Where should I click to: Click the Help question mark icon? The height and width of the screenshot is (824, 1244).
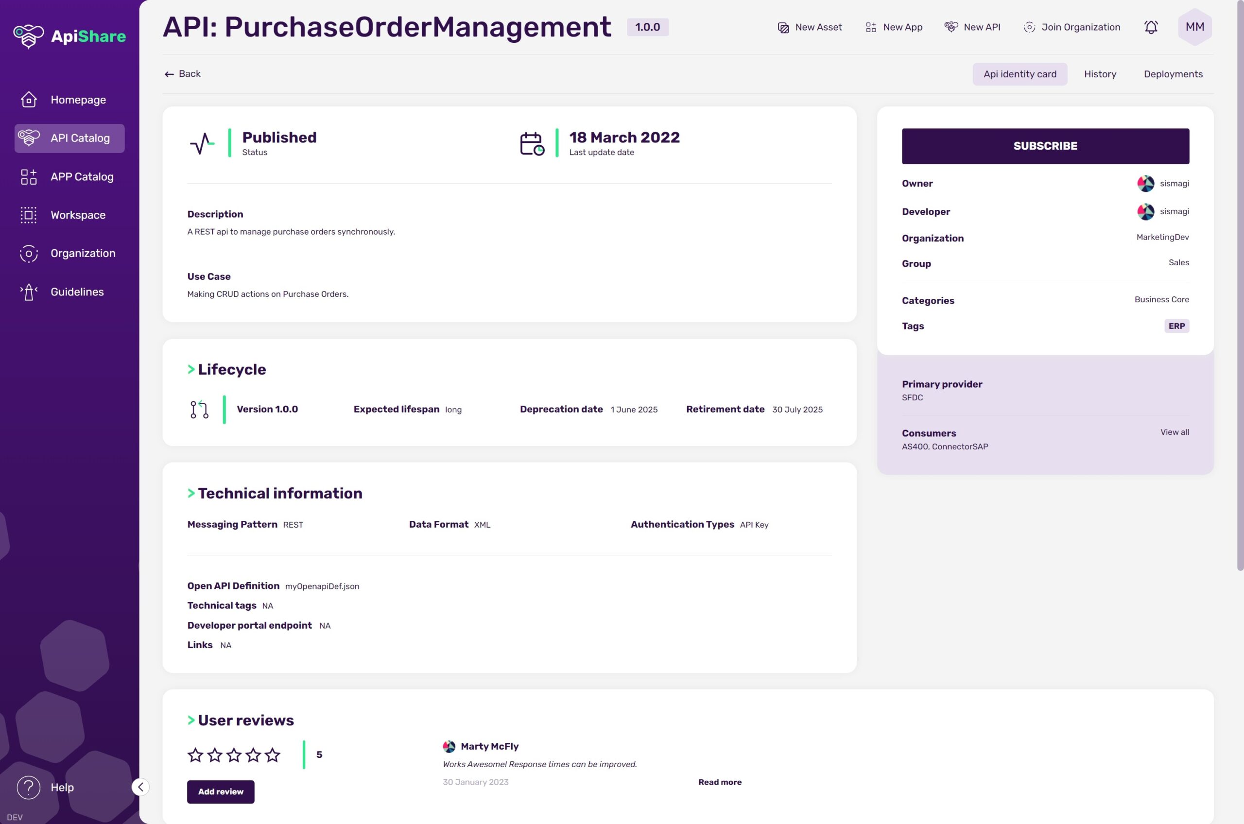pyautogui.click(x=29, y=787)
